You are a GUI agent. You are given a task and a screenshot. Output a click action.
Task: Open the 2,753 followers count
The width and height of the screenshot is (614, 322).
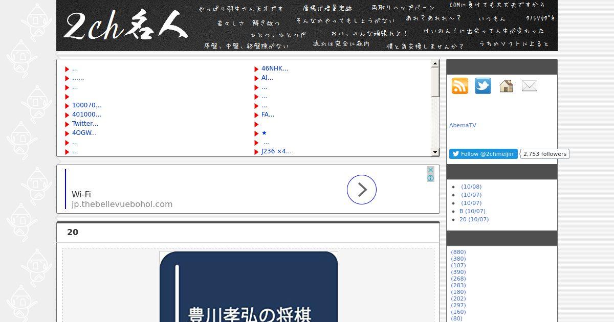tap(545, 154)
